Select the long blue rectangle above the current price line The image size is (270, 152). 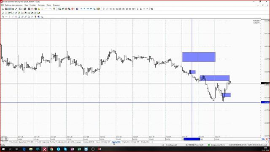click(x=215, y=78)
